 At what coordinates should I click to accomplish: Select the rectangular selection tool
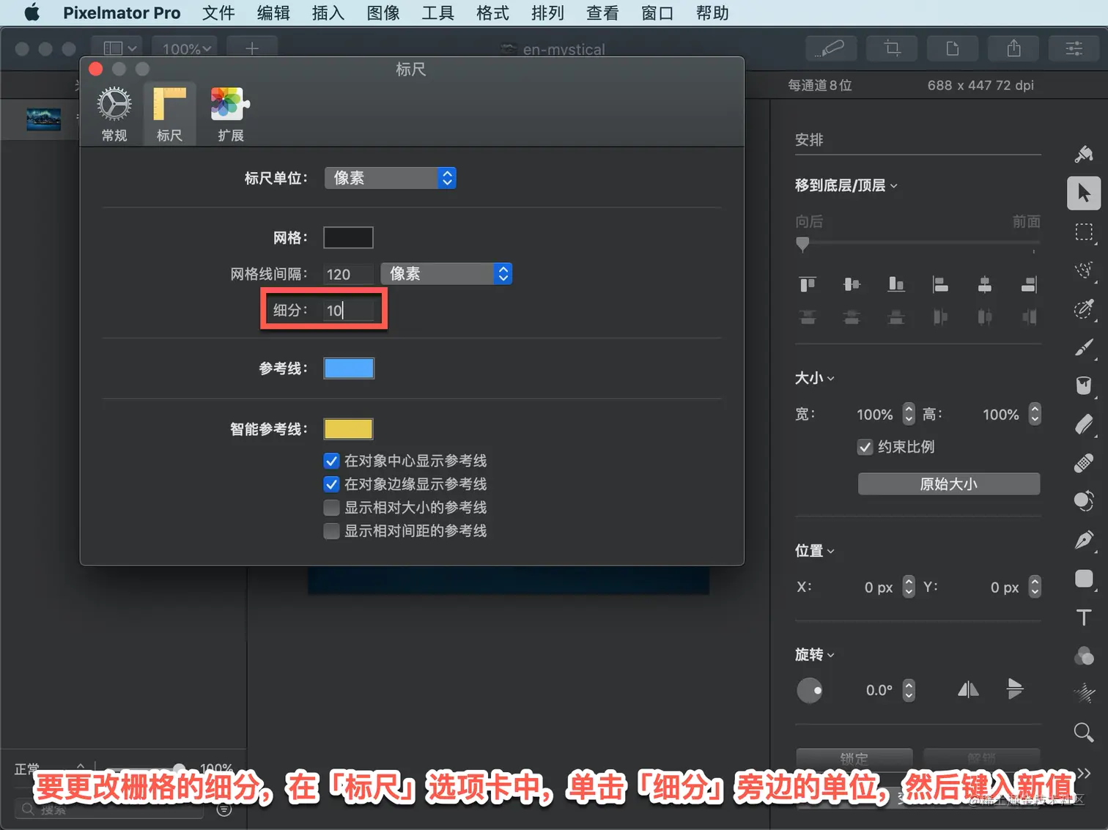coord(1084,232)
